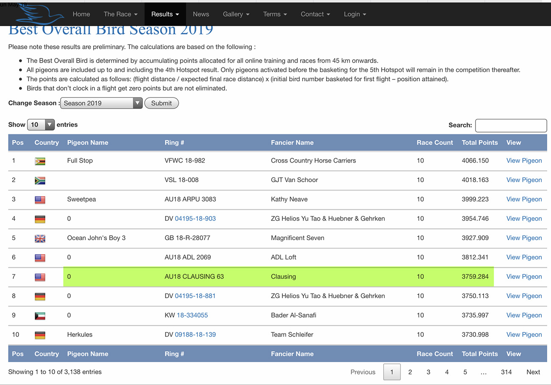View Pigeon for Full Stop

524,161
